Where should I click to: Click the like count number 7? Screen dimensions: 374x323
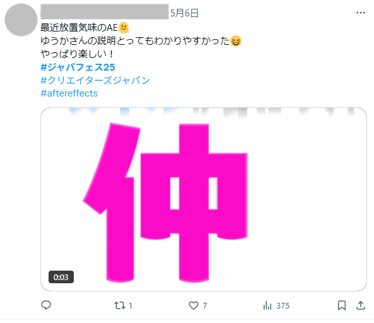tap(205, 305)
